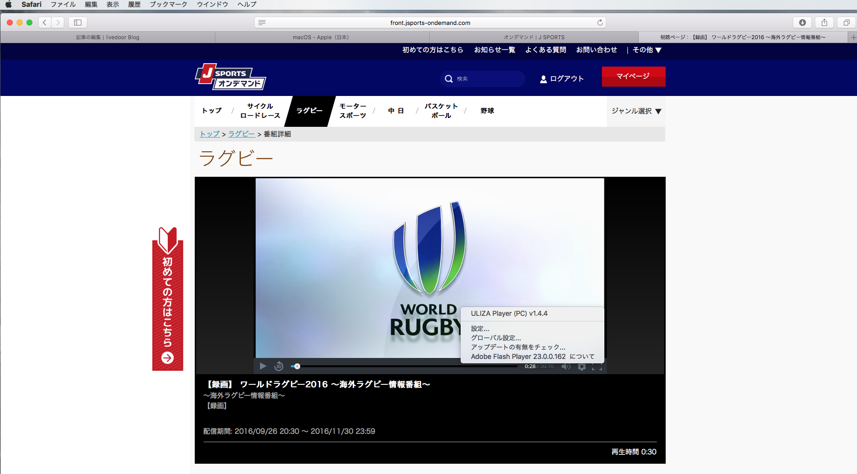The image size is (857, 474).
Task: Choose 設定... in the context menu
Action: point(480,329)
